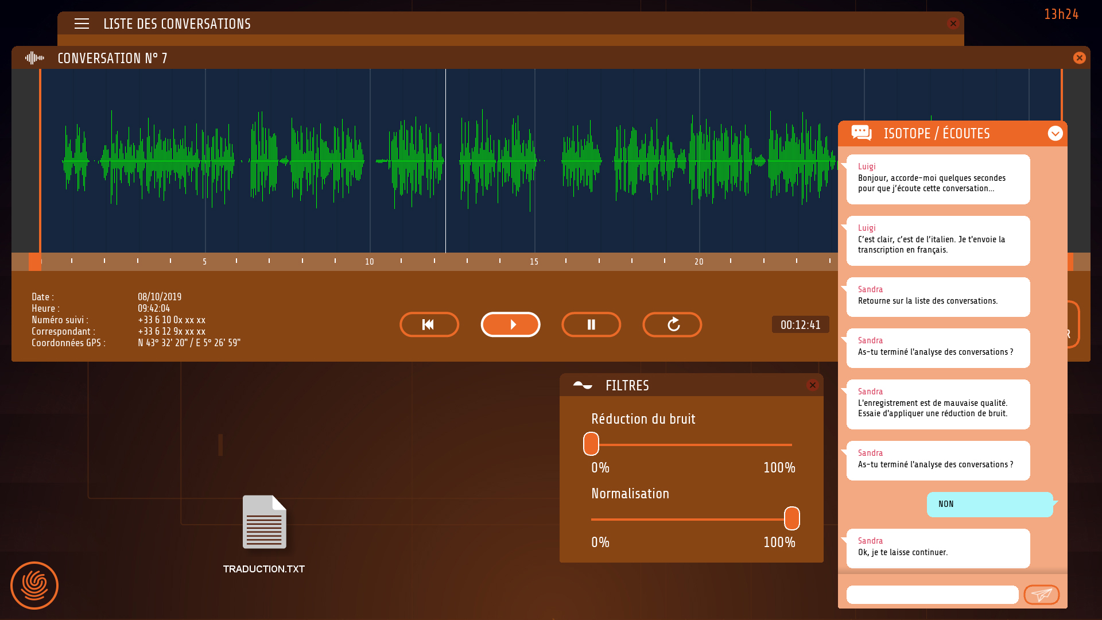Pause the audio playback
The height and width of the screenshot is (620, 1102).
[591, 325]
